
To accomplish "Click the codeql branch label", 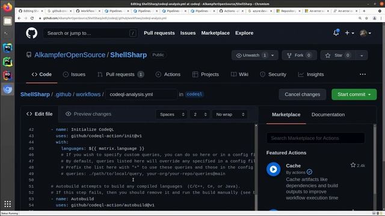I will pos(194,94).
